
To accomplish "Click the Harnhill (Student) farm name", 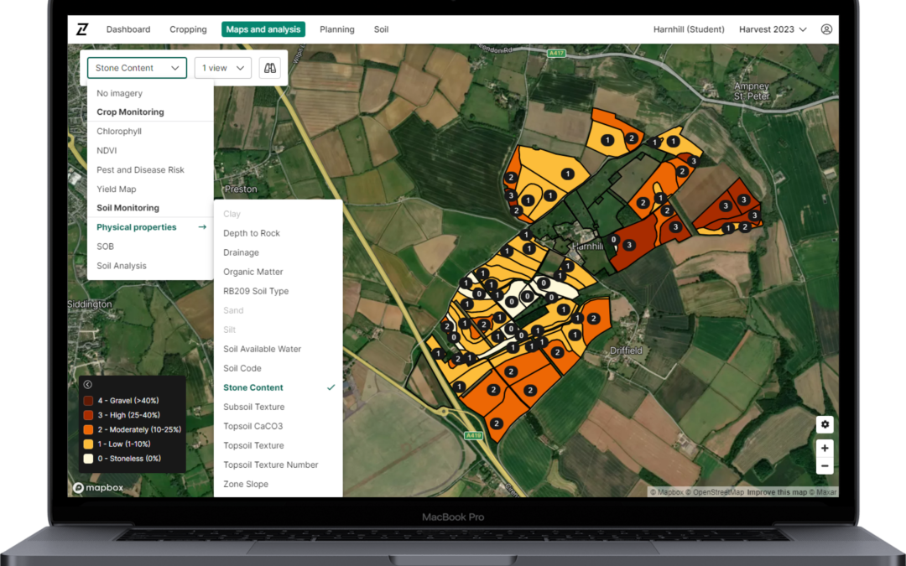I will (x=688, y=29).
